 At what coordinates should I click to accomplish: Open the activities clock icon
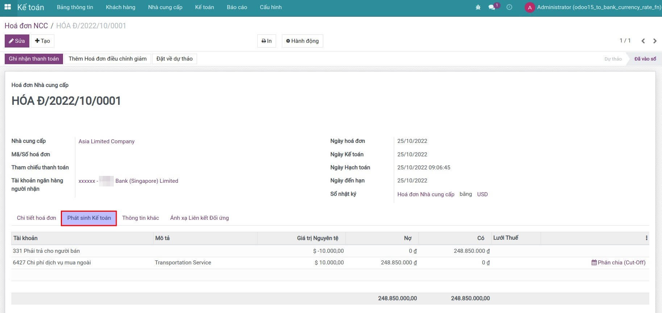(x=509, y=7)
